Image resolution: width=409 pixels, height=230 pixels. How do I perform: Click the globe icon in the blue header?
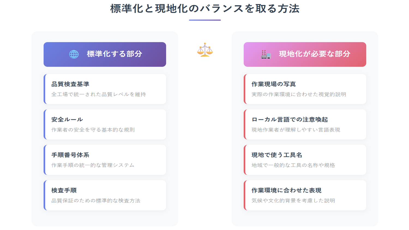coord(74,54)
